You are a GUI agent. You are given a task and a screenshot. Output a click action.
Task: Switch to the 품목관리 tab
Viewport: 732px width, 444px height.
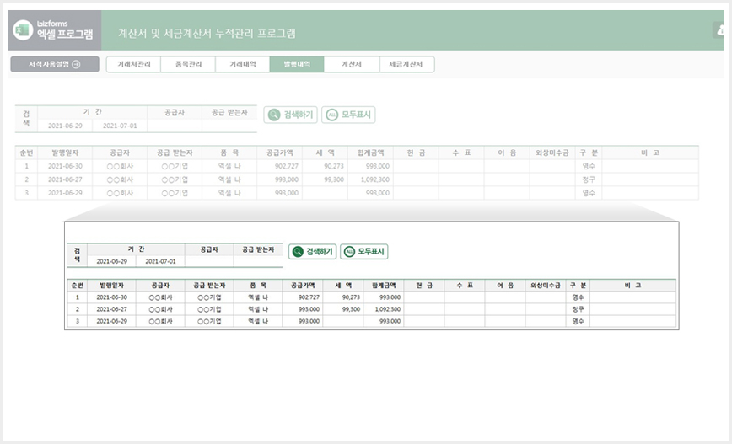pyautogui.click(x=188, y=64)
